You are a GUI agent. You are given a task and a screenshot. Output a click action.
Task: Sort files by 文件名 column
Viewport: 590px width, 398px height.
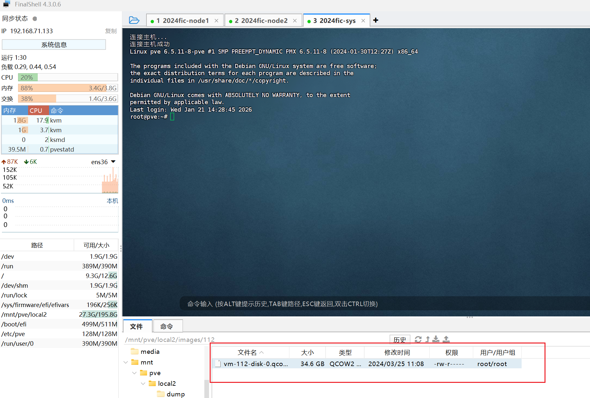coord(251,353)
